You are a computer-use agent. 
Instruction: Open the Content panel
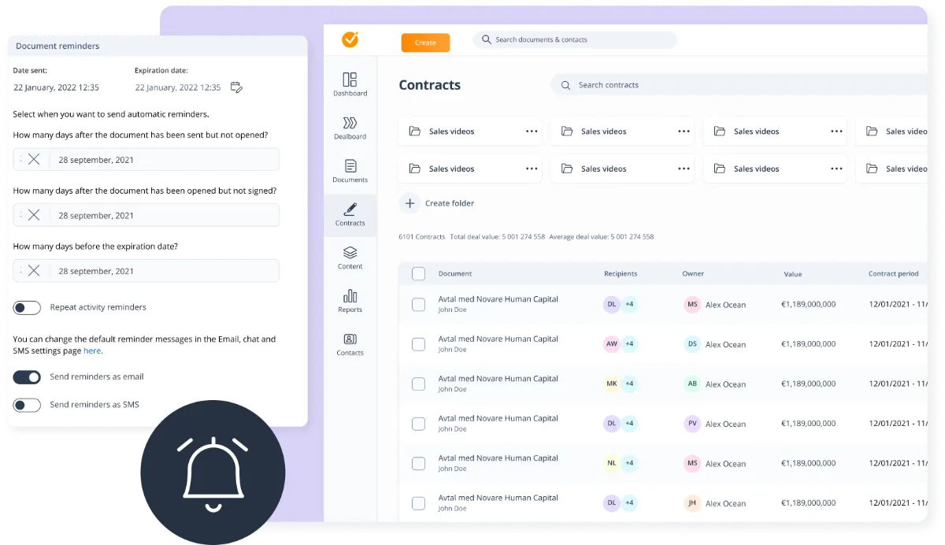point(350,258)
